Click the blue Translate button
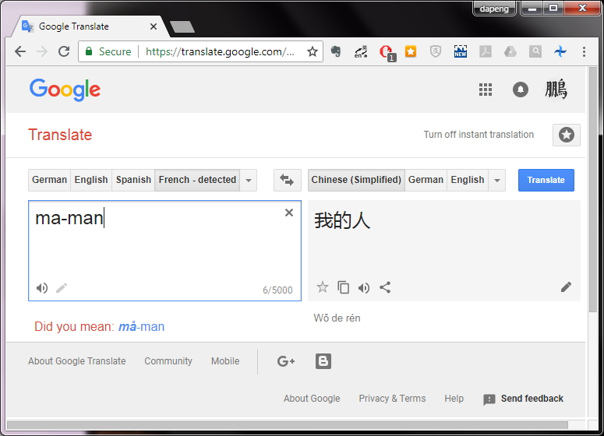The width and height of the screenshot is (604, 436). (546, 180)
